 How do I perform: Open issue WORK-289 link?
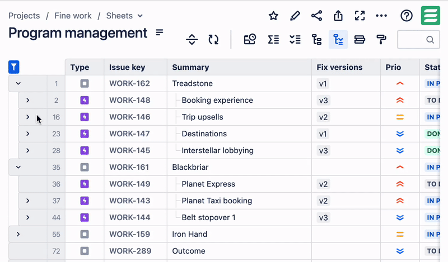pyautogui.click(x=130, y=251)
